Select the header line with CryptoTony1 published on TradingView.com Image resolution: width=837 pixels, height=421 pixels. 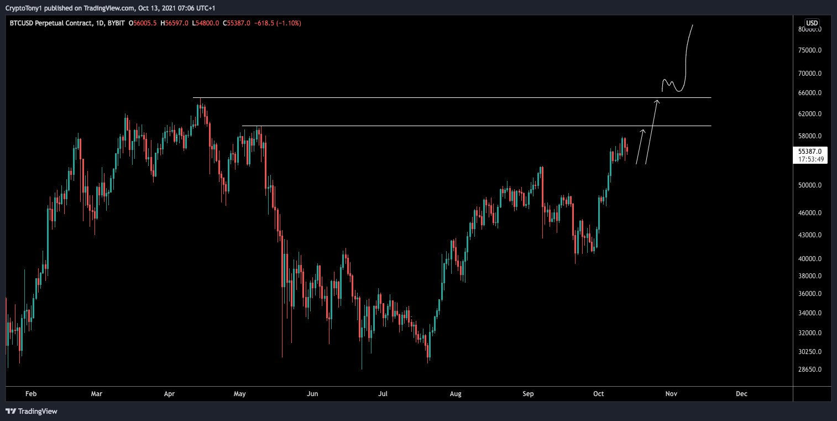pos(111,7)
